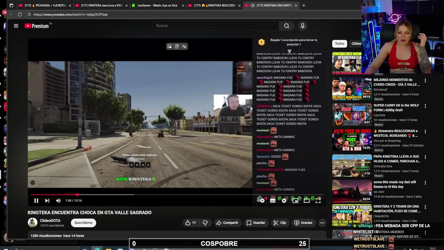The height and width of the screenshot is (250, 444).
Task: Open options for PAPA KINGTEKA LLEVA video
Action: [425, 157]
